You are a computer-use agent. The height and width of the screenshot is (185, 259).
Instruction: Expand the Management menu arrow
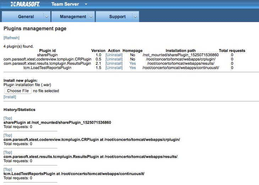pos(91,17)
